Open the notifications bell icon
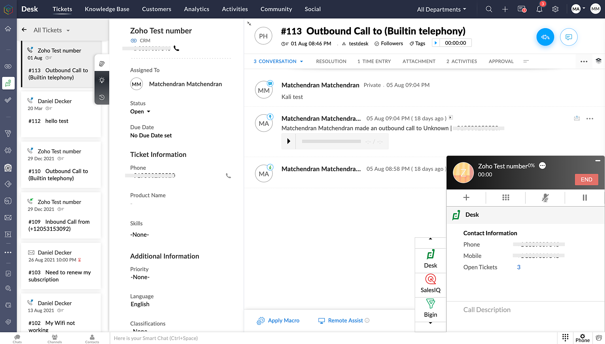Image resolution: width=605 pixels, height=344 pixels. point(539,9)
